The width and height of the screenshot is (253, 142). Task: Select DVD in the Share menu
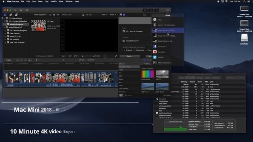pos(168,20)
